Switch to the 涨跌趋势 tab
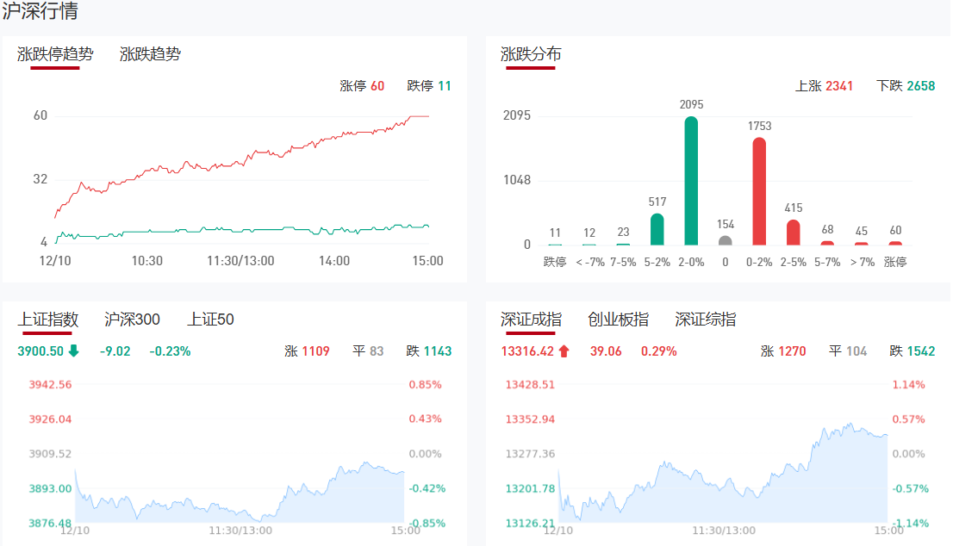 pos(150,54)
